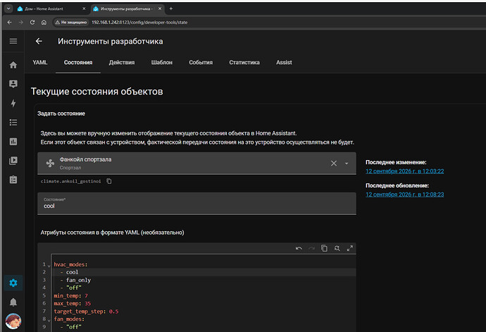Open the History chart sidebar icon
Image resolution: width=486 pixels, height=332 pixels.
13,142
